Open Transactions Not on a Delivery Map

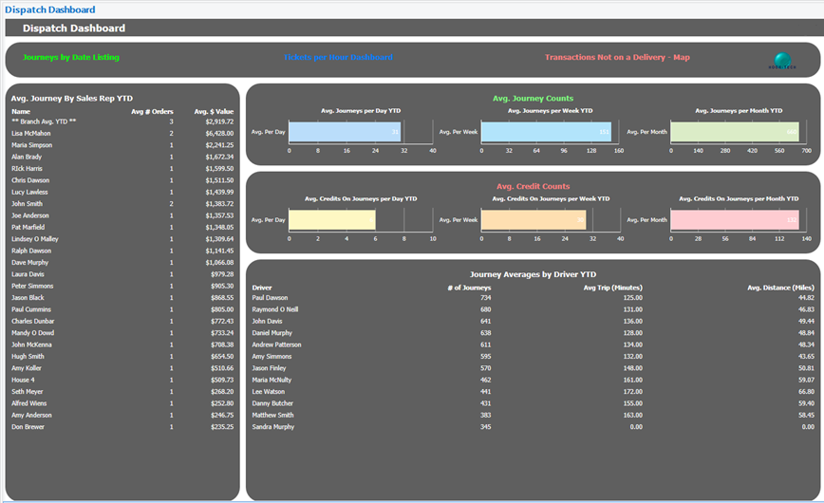[617, 57]
